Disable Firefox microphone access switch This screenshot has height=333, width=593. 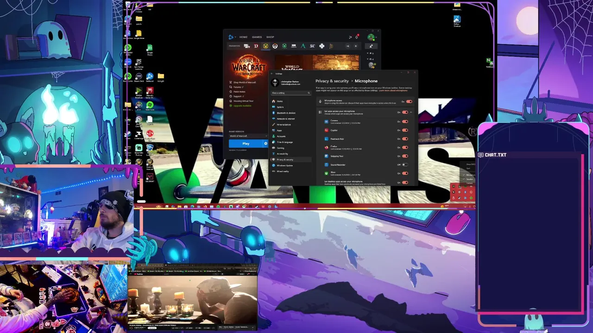pos(405,148)
